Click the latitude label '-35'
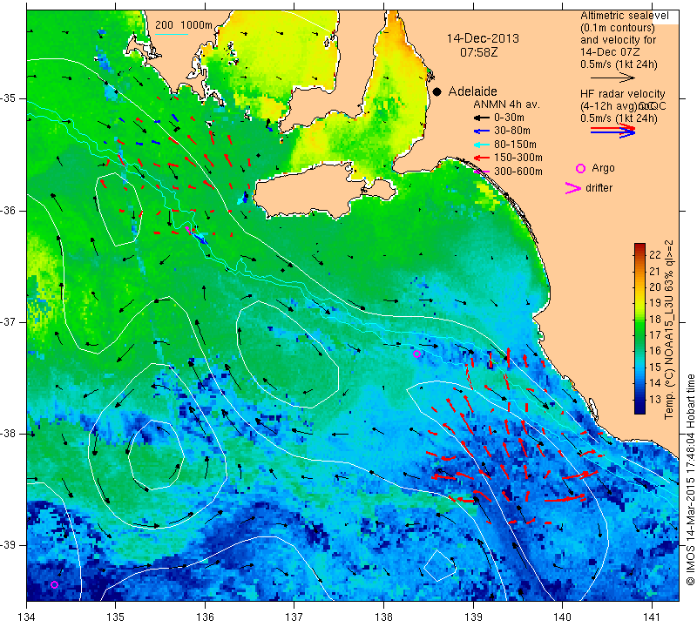 9,98
